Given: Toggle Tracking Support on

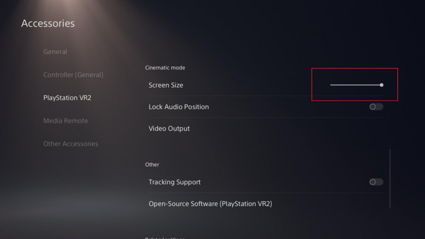Looking at the screenshot, I should tap(375, 182).
